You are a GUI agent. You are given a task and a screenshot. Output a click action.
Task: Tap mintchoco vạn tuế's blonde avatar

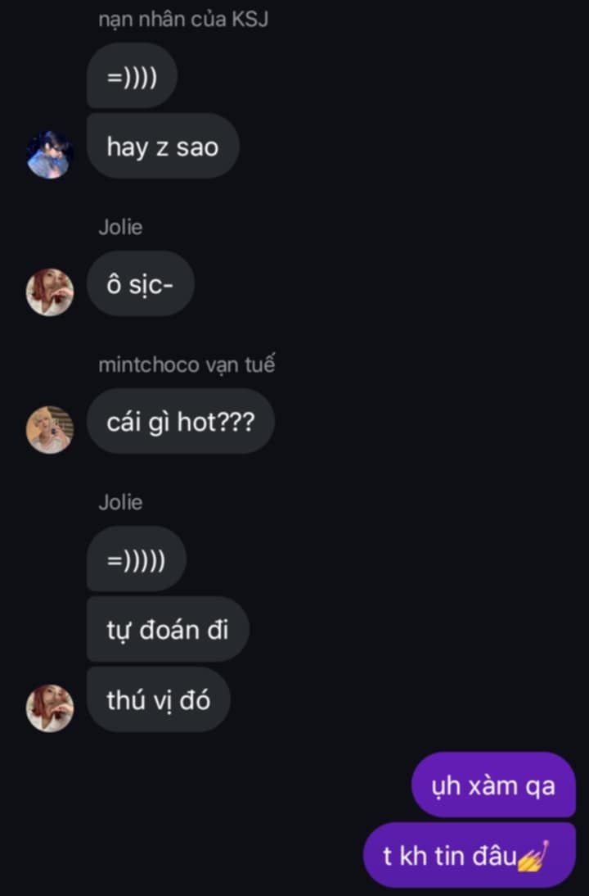coord(50,430)
